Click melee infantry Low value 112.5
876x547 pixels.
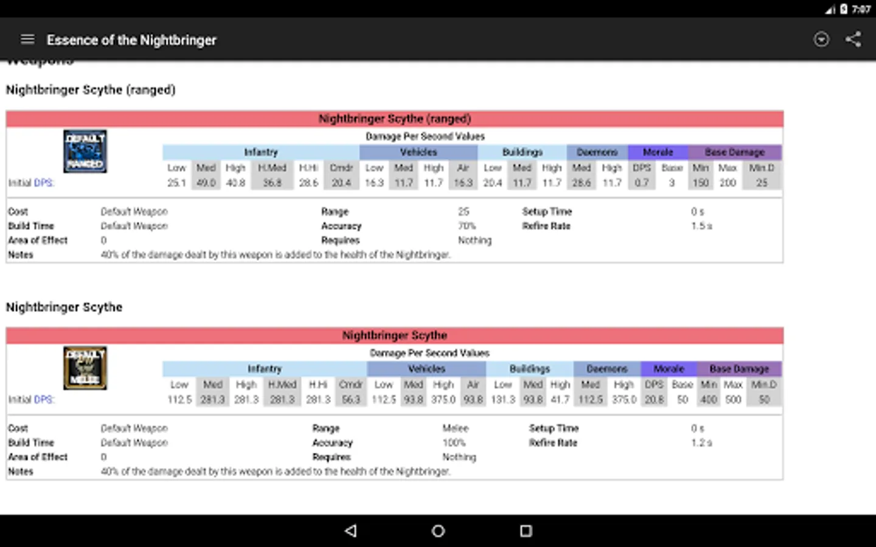point(179,399)
